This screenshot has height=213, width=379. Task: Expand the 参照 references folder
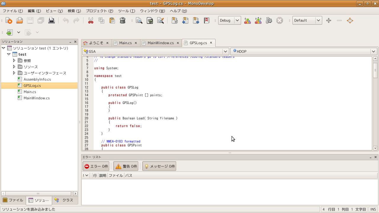14,61
